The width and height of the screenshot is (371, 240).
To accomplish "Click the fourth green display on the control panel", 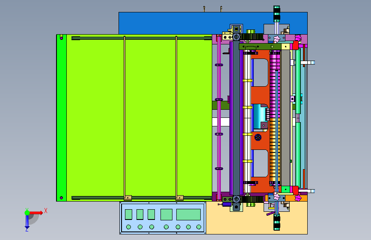I will click(x=166, y=214).
